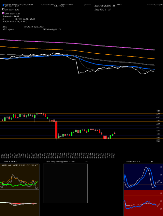This screenshot has height=216, width=163.
Task: Click the ADX: 10 +DY -DY header
Action: 20,166
